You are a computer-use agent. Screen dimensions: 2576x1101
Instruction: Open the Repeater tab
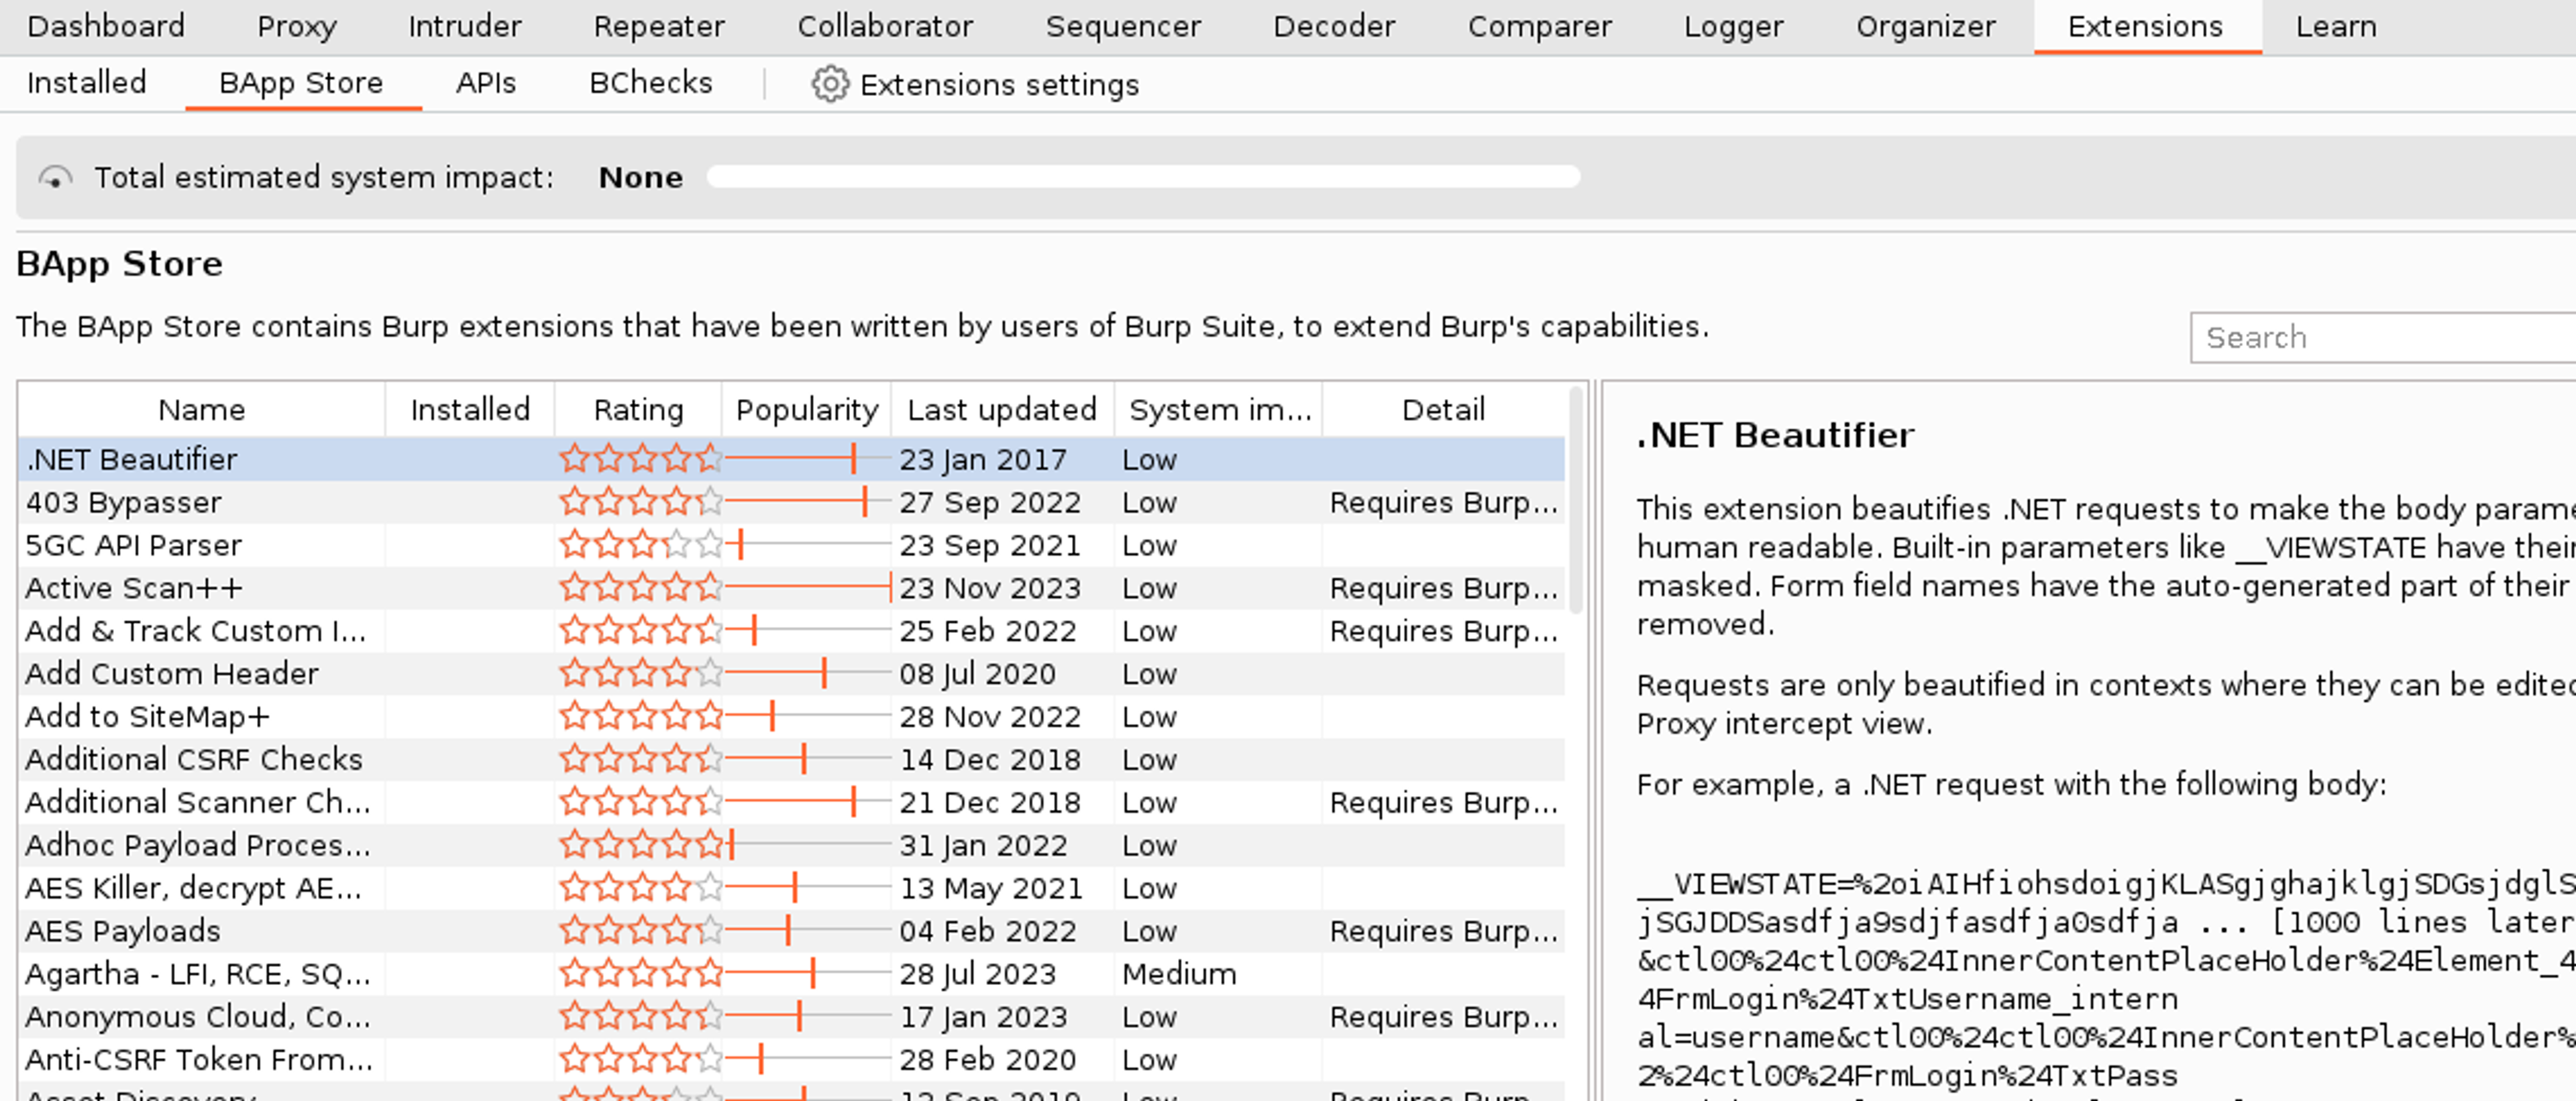click(658, 26)
